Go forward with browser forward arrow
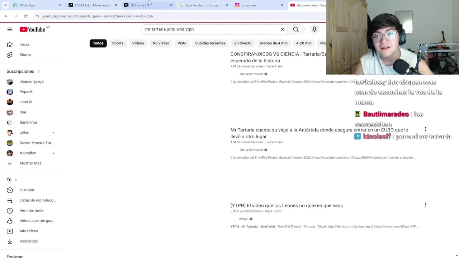 (16, 16)
